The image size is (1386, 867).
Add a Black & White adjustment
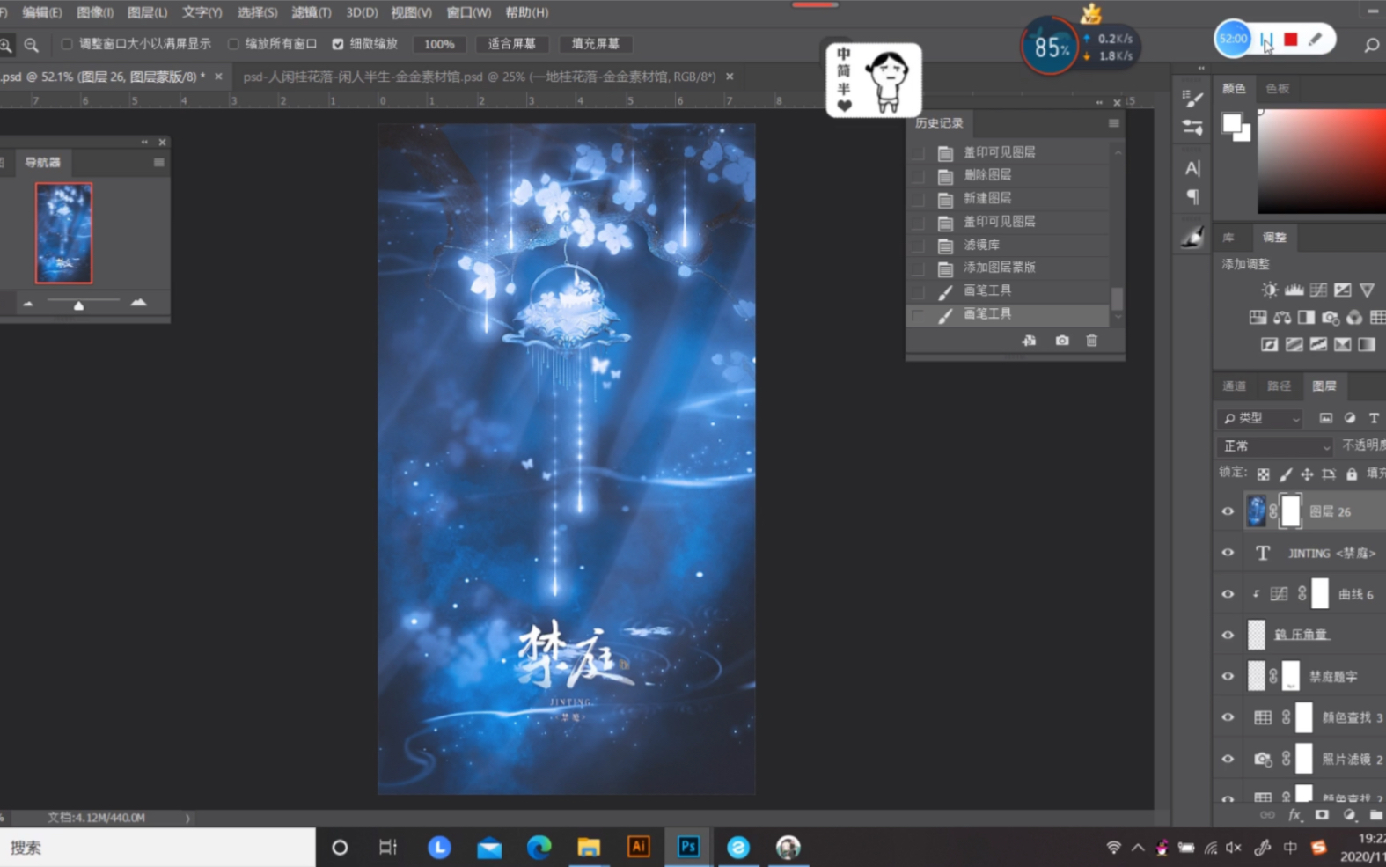(1306, 317)
